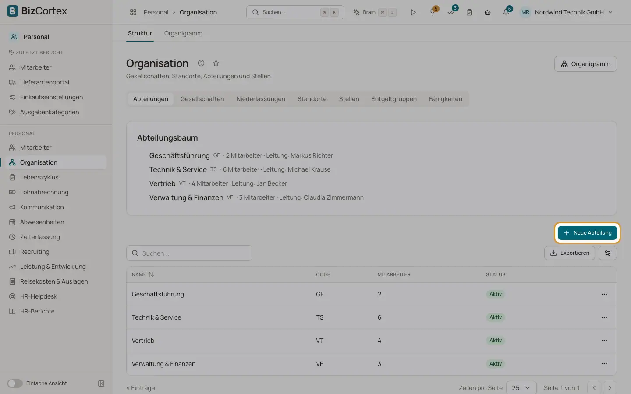The width and height of the screenshot is (631, 394).
Task: Collapse the sidebar with the panel icon
Action: click(x=101, y=383)
